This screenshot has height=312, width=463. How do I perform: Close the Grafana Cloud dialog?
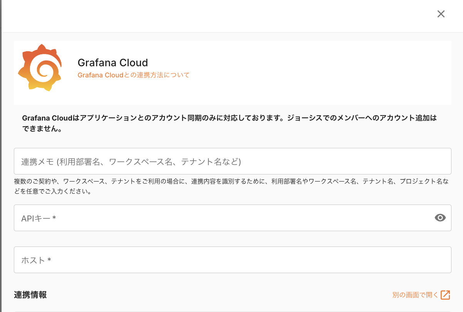pyautogui.click(x=441, y=14)
